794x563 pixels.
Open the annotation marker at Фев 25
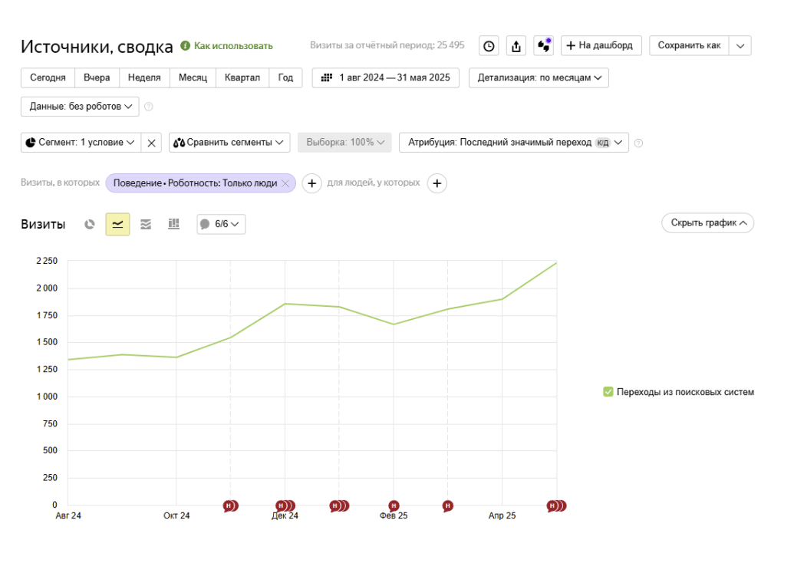[394, 505]
